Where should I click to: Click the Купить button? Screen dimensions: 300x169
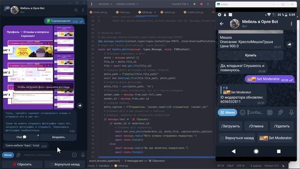click(x=251, y=55)
